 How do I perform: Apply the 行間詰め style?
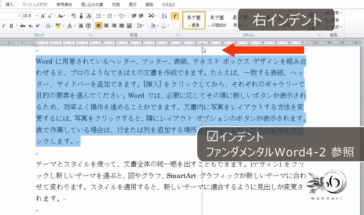[217, 20]
